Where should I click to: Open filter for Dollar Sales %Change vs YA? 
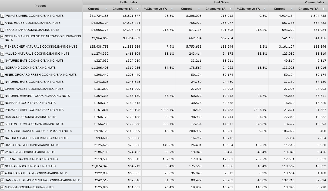tap(172, 9)
